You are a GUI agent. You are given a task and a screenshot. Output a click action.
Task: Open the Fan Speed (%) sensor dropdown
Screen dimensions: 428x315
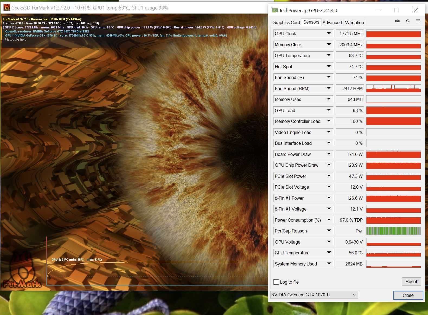(329, 77)
